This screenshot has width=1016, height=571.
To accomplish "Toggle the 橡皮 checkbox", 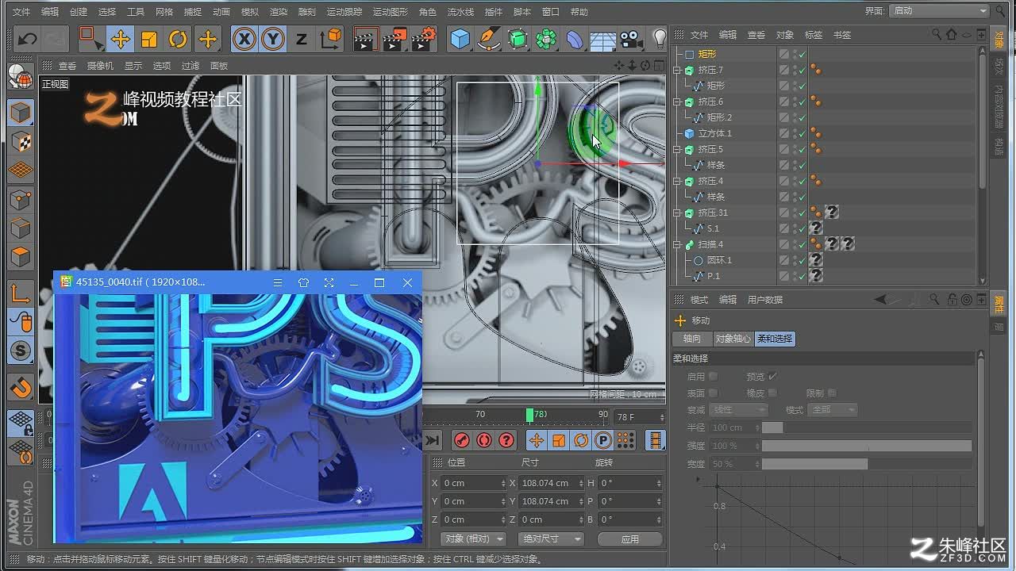I will click(x=772, y=393).
